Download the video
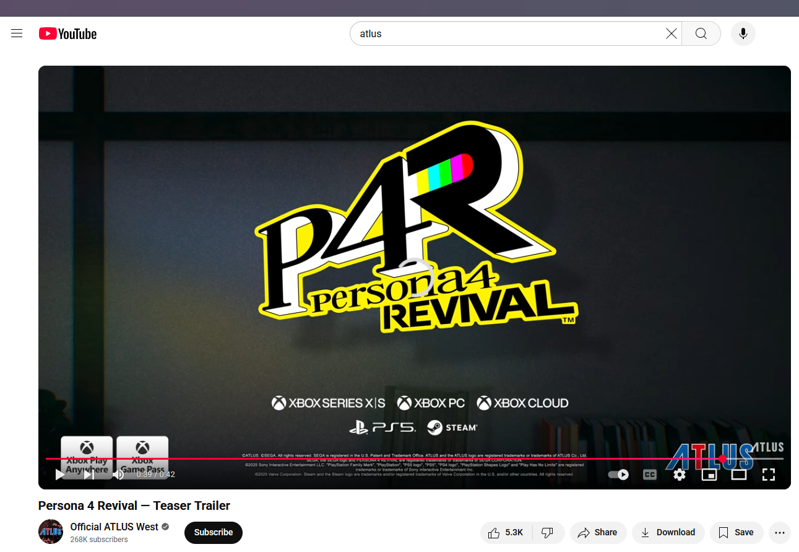Image resolution: width=799 pixels, height=552 pixels. [668, 532]
